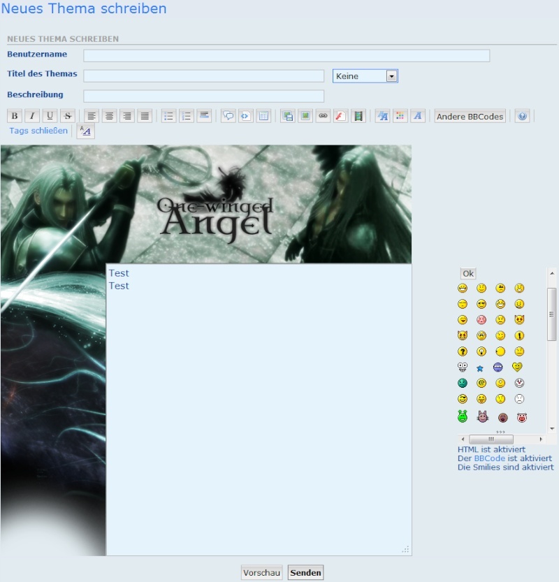Insert a horizontal rule line
This screenshot has height=582, width=559.
(x=204, y=116)
